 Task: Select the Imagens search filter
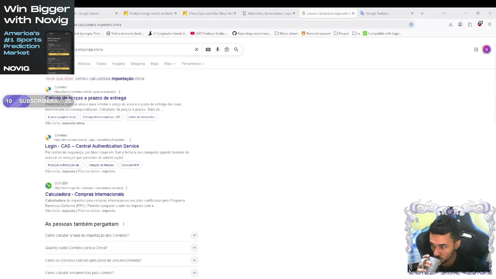[119, 64]
